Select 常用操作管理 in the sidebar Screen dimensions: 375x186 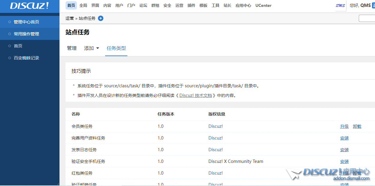pyautogui.click(x=26, y=34)
